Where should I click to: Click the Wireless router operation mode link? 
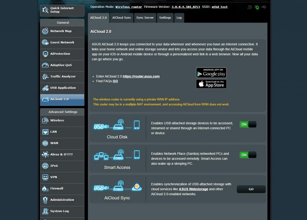(x=129, y=7)
